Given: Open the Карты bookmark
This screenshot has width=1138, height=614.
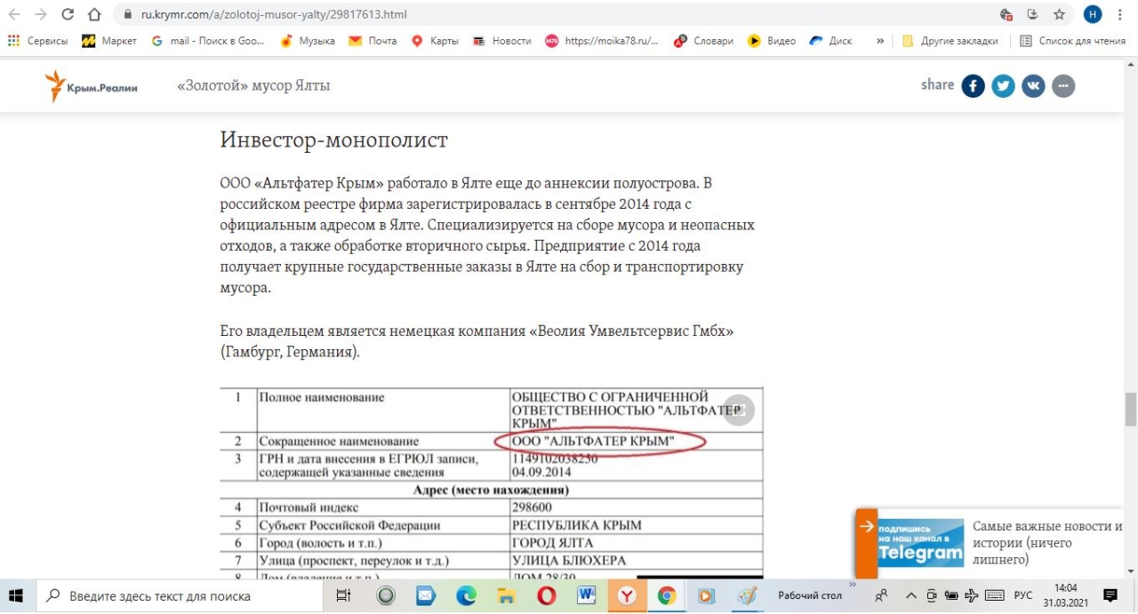Looking at the screenshot, I should [x=435, y=41].
